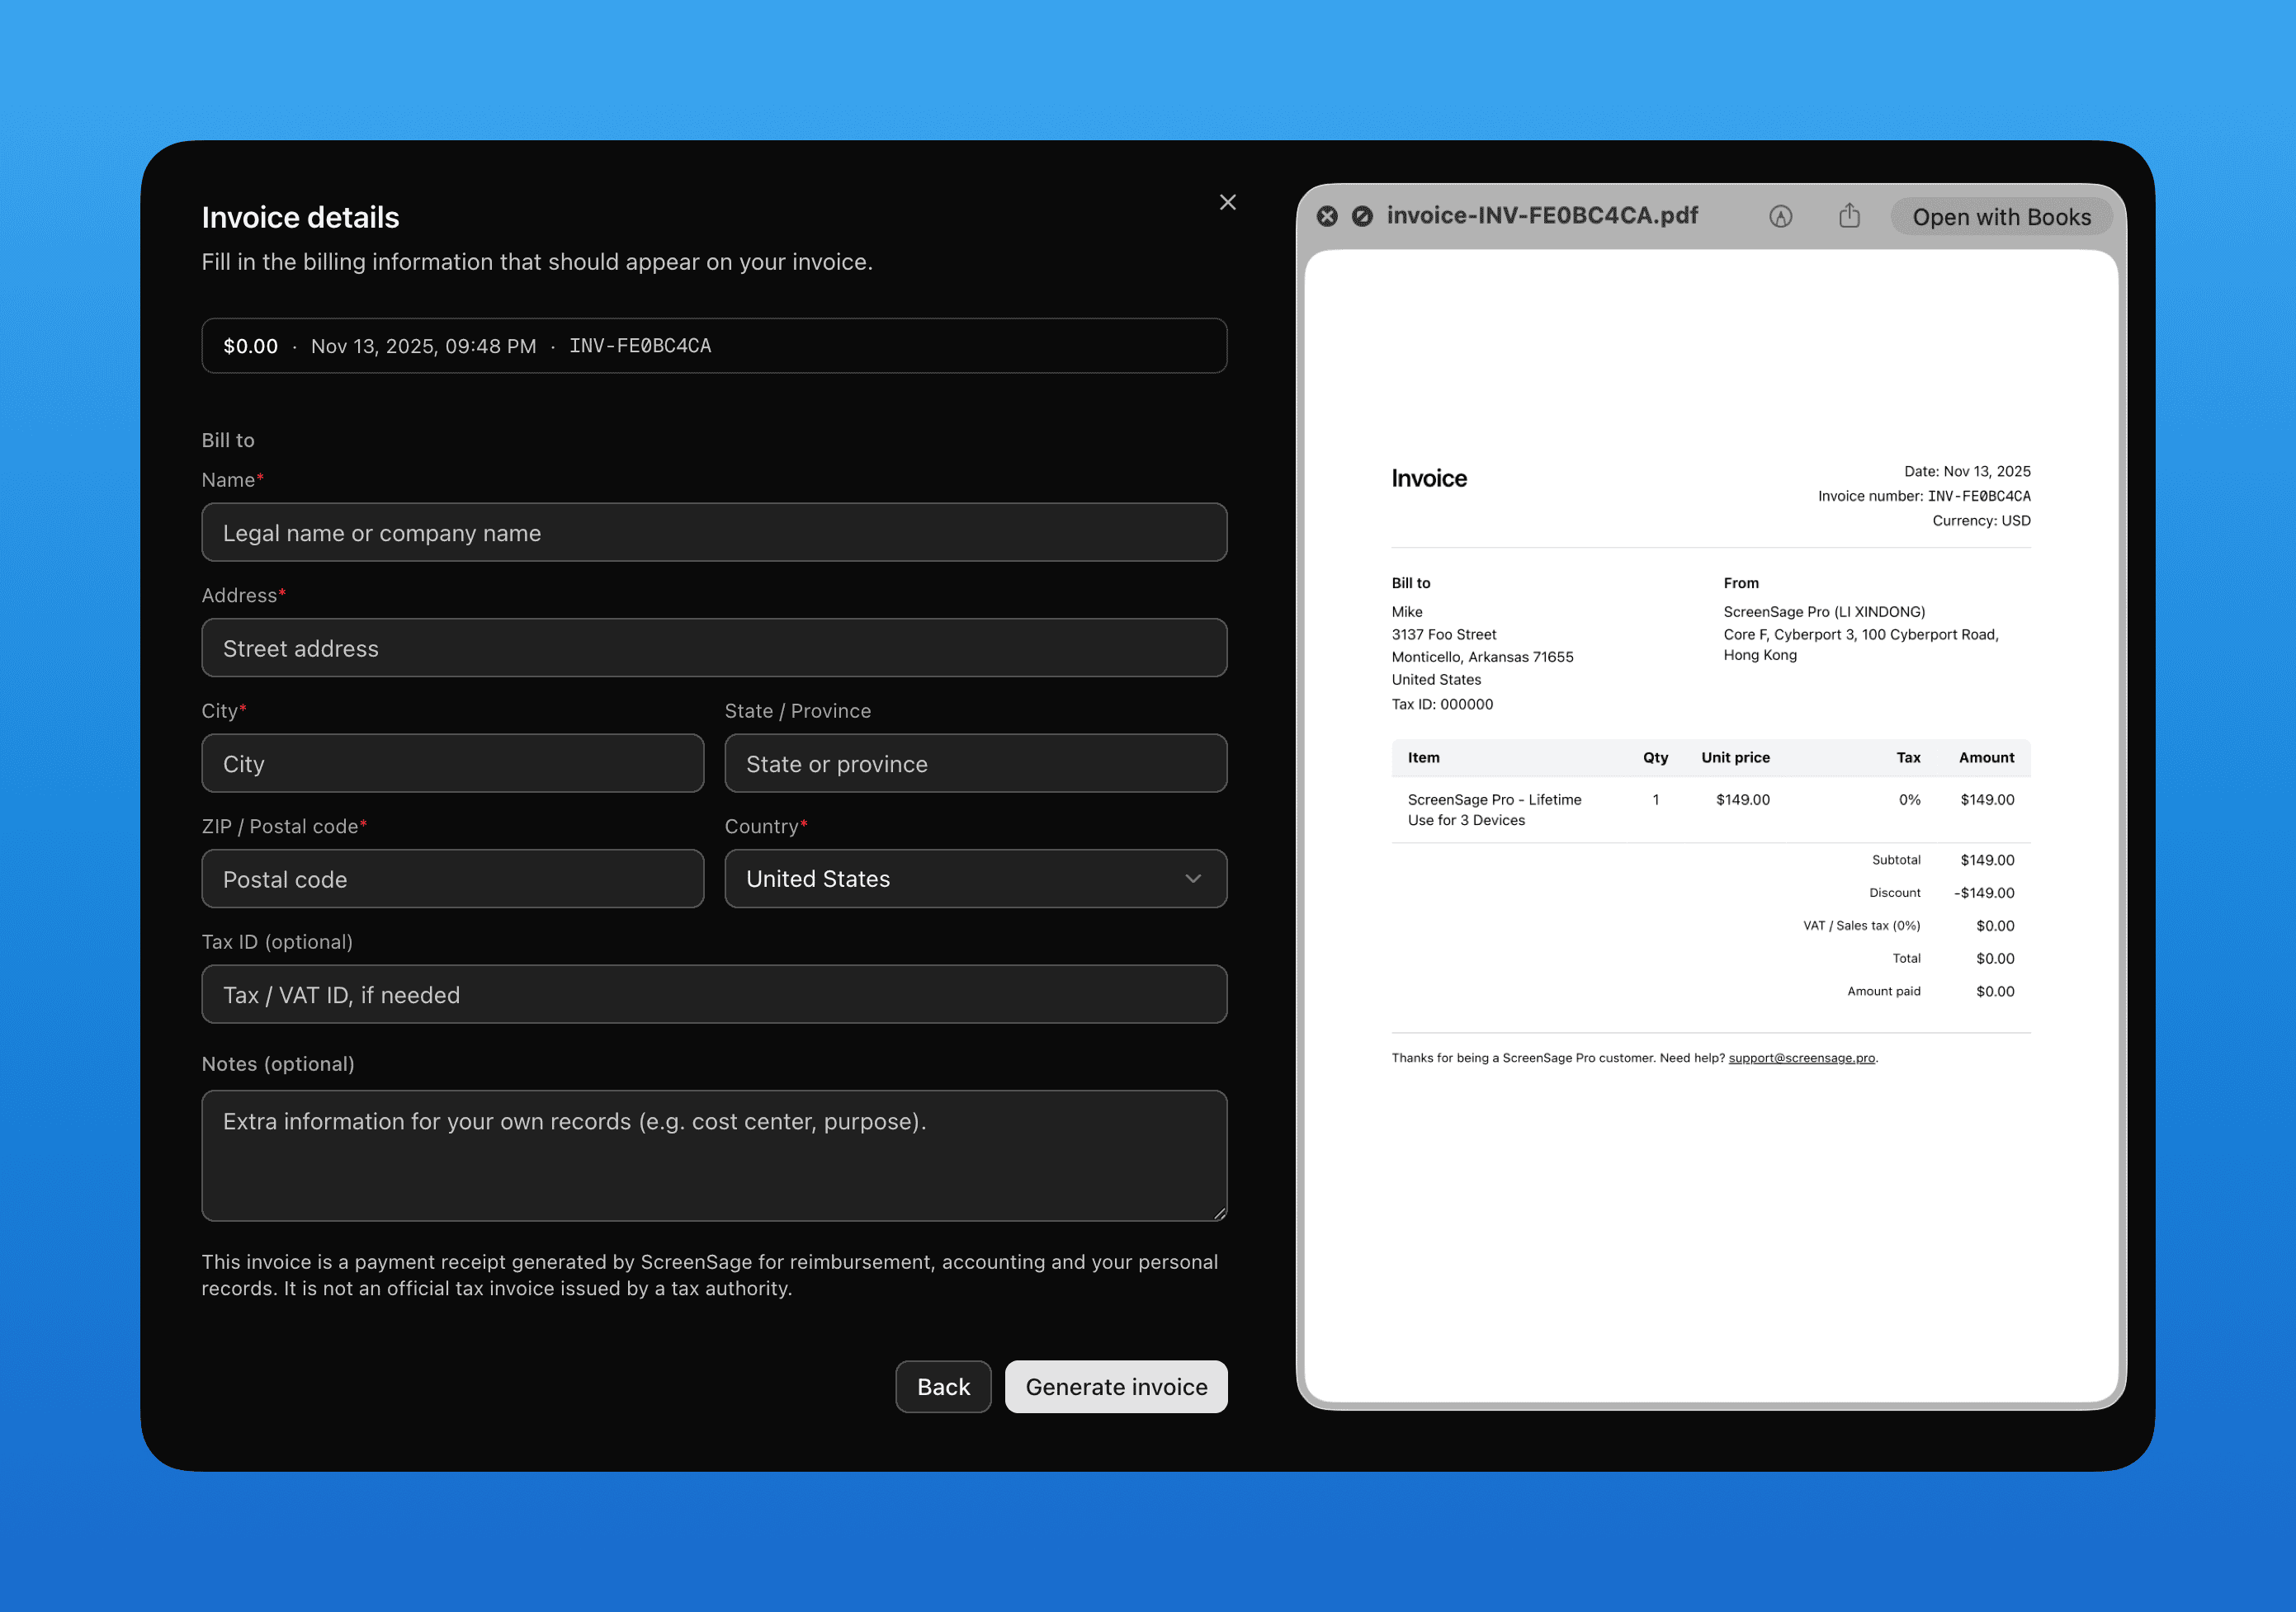Close the Quick Look preview with X icon

tap(1327, 216)
